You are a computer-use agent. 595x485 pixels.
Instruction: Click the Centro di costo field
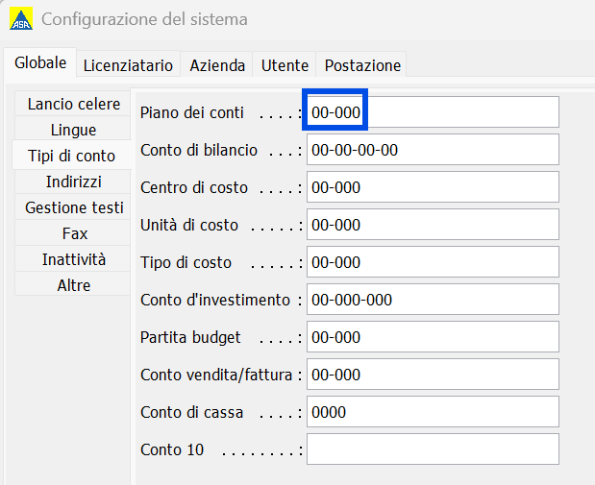433,187
